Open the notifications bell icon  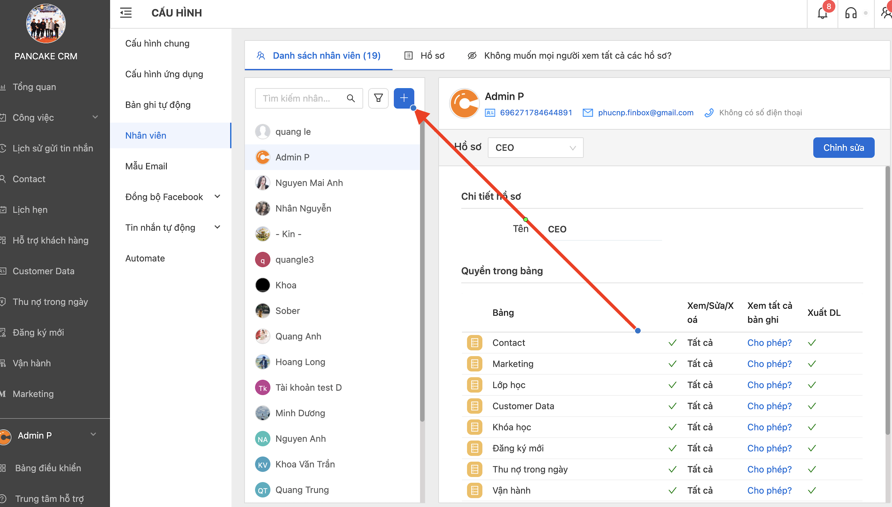[822, 13]
